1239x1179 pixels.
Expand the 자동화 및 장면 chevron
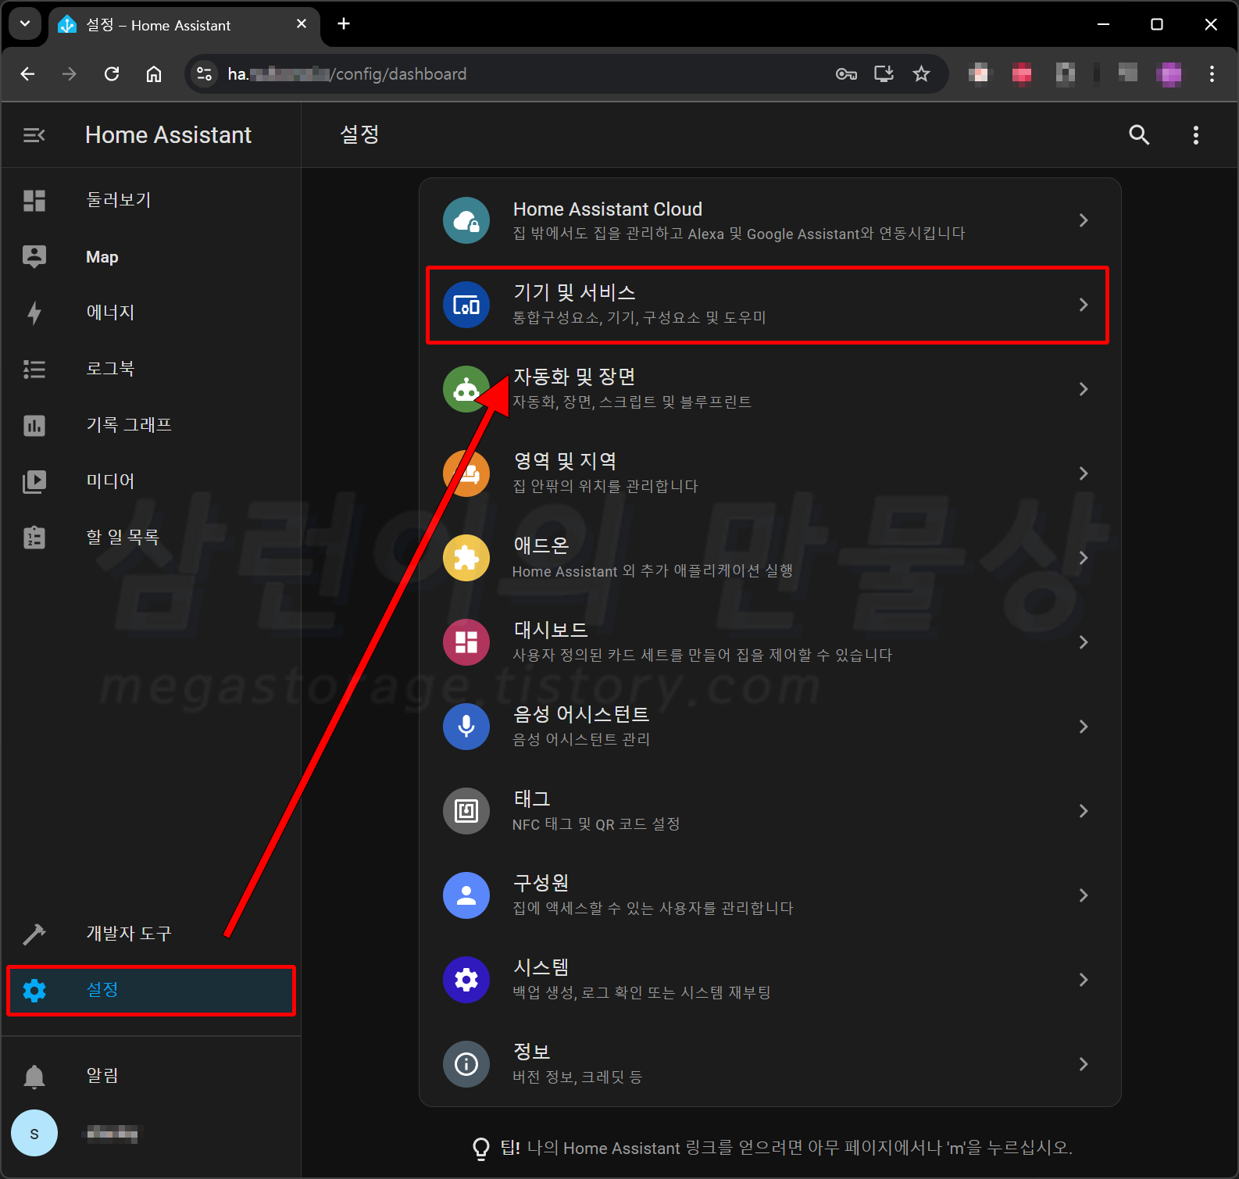click(x=1084, y=389)
